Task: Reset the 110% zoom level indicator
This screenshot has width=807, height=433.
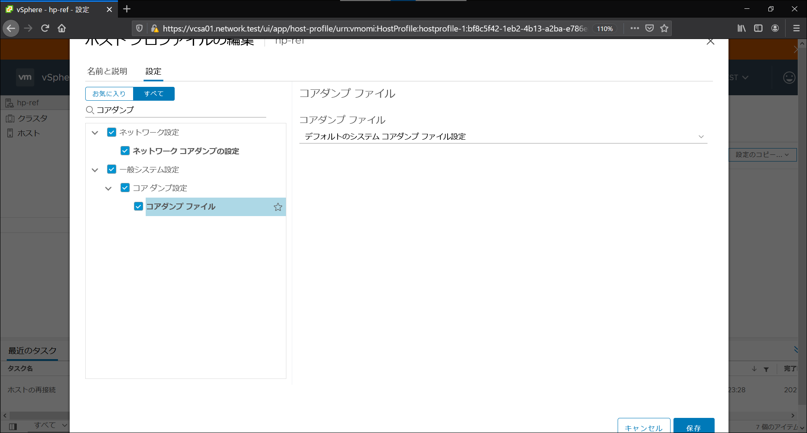Action: pyautogui.click(x=605, y=29)
